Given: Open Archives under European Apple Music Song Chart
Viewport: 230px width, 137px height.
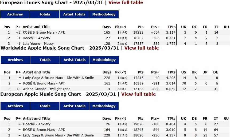Looking at the screenshot, I should tap(15, 106).
